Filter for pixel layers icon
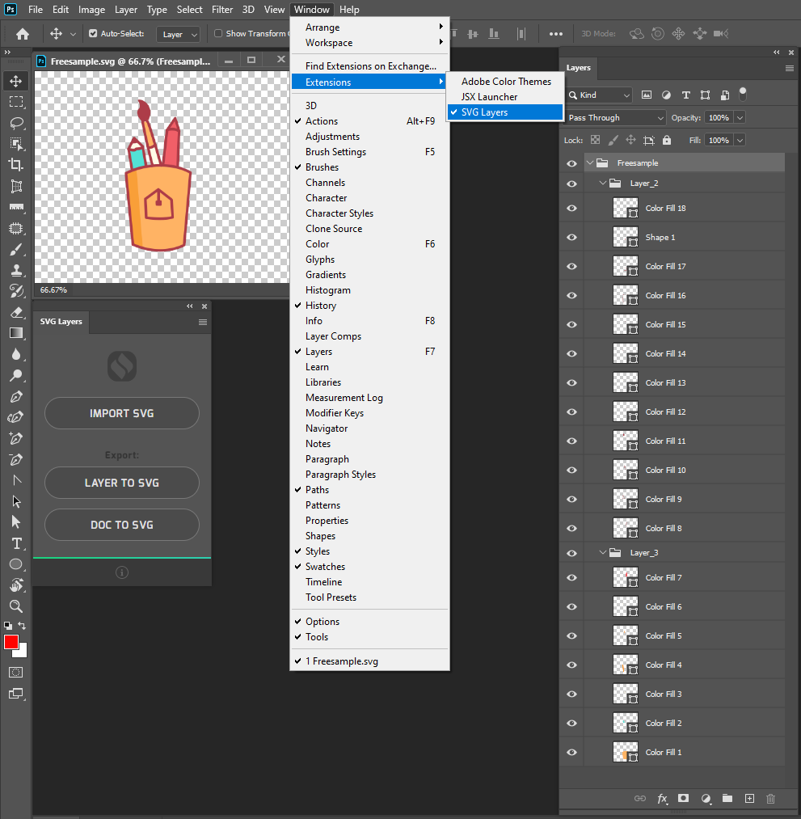 click(x=647, y=95)
